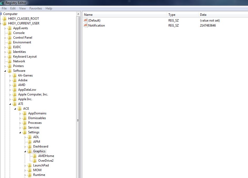Click the HKEY_CLASSES_ROOT folder icon
Image resolution: width=248 pixels, height=178 pixels.
[5, 19]
